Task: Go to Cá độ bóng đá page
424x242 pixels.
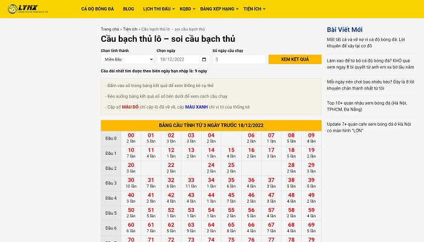Action: (x=98, y=9)
